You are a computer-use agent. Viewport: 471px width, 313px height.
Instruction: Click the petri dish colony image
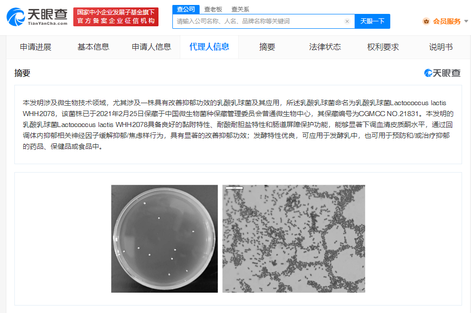[164, 239]
